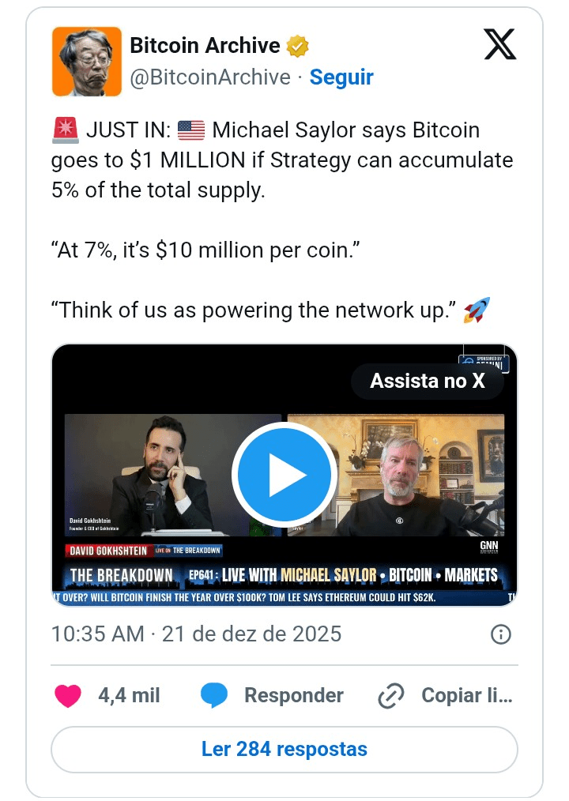Click the verified gold badge
This screenshot has height=801, width=569.
click(297, 46)
